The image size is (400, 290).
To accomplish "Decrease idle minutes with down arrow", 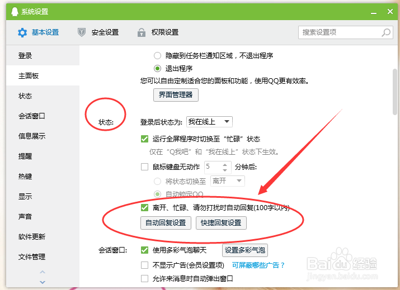I will (225, 170).
